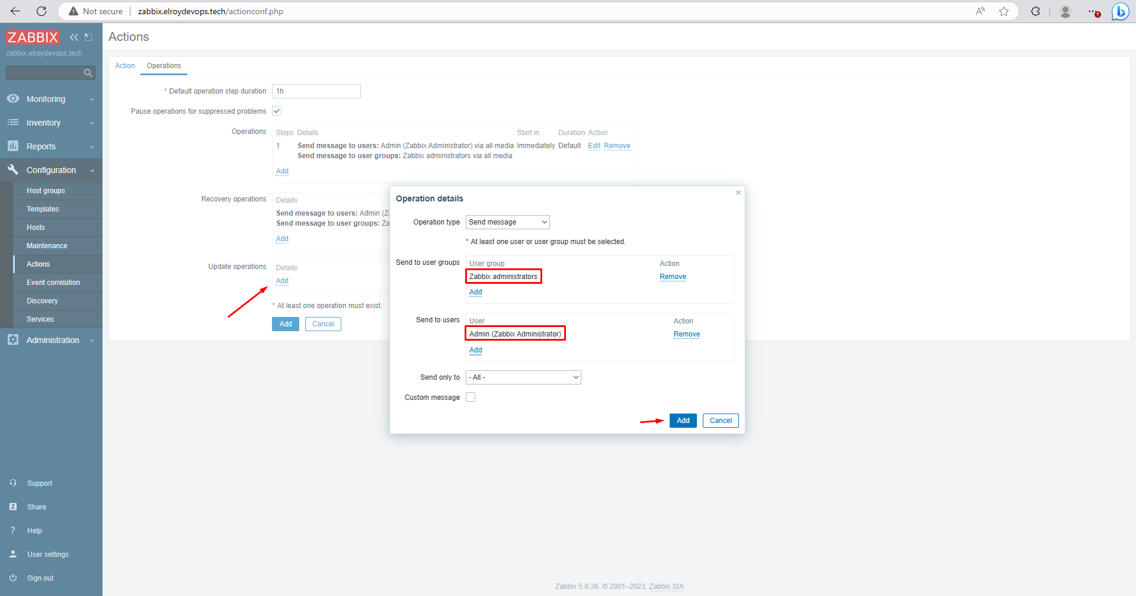Click the blue Add button on Actions form
Screen dimensions: 1136x596
[x=286, y=324]
